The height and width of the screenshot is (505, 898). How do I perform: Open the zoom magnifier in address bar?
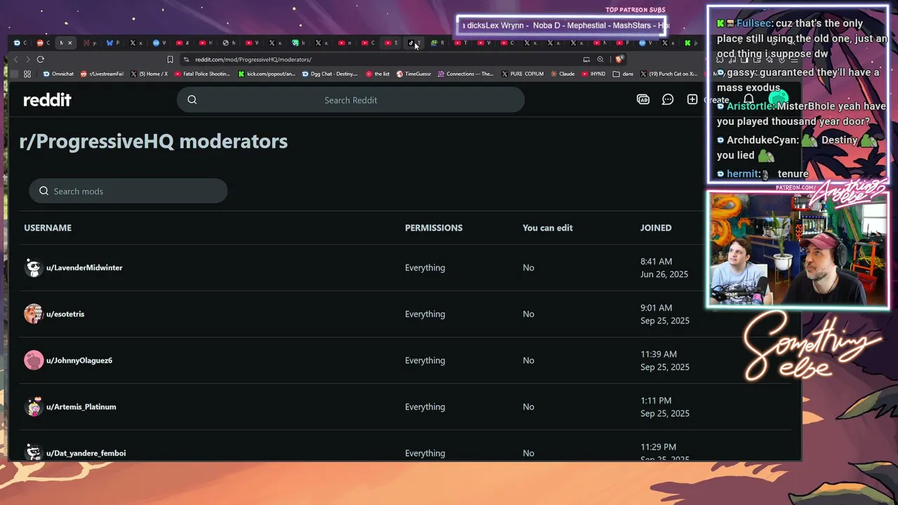coord(600,60)
